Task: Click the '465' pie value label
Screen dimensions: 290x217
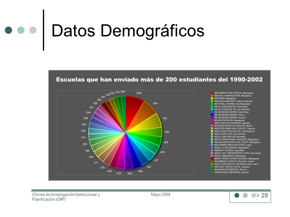Action: point(140,171)
